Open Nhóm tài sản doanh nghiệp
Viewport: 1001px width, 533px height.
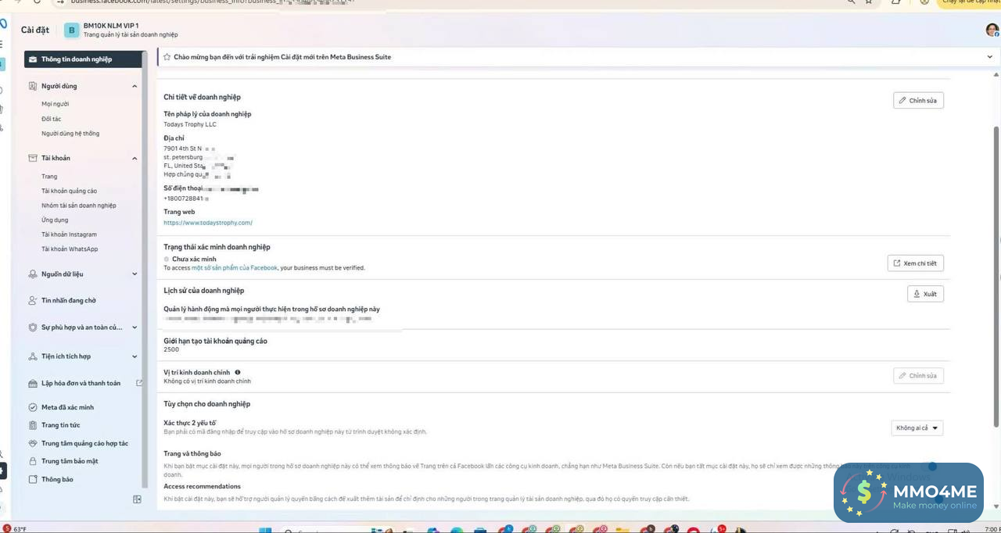(79, 206)
